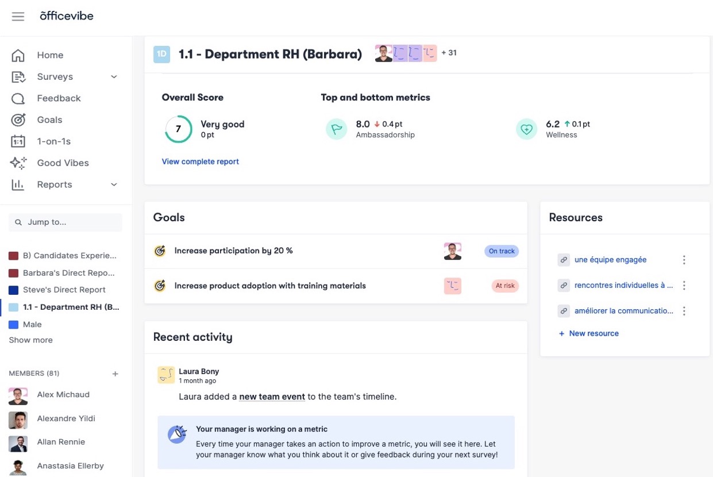
Task: Click the add member plus icon
Action: [115, 374]
